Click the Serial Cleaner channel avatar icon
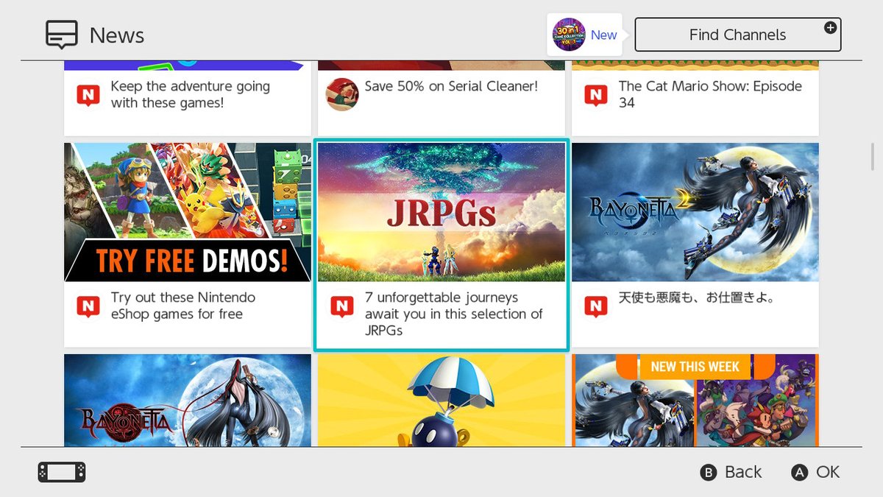The width and height of the screenshot is (883, 497). pos(342,94)
